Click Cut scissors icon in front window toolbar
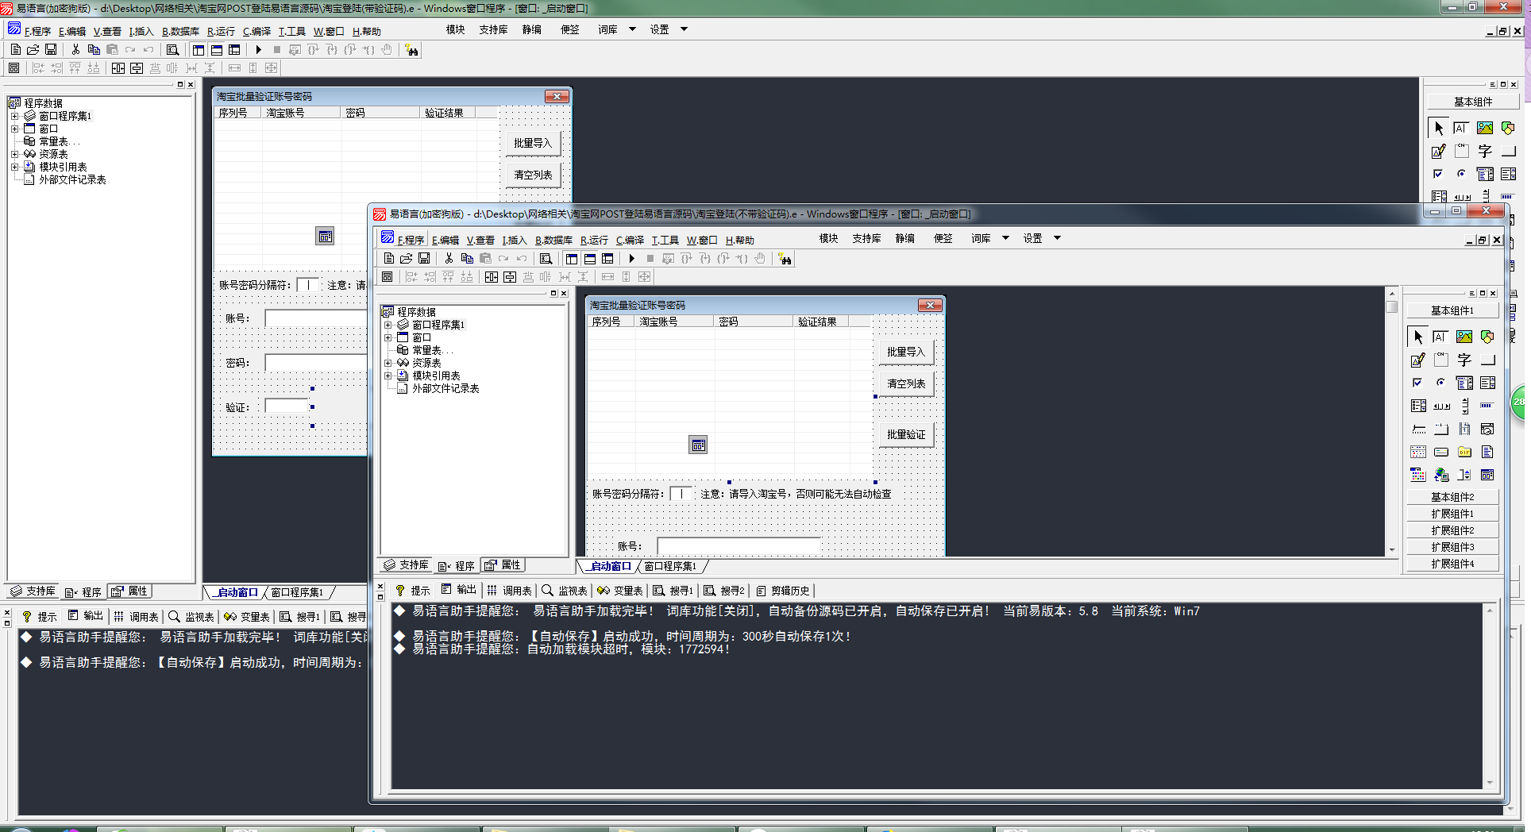The width and height of the screenshot is (1531, 832). [x=449, y=259]
